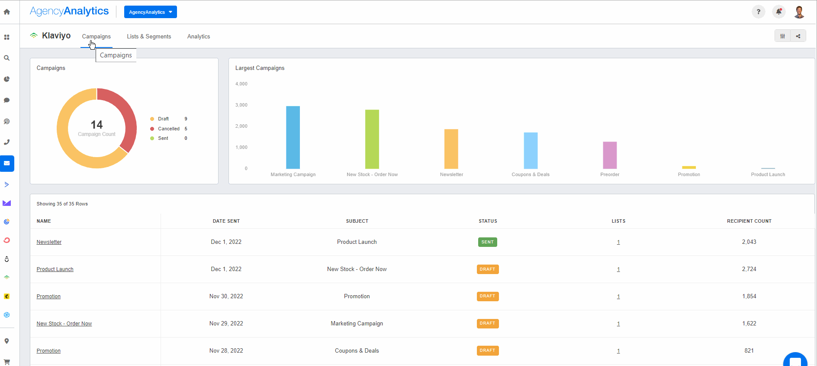Open the chat bubble sidebar icon
This screenshot has width=817, height=366.
[x=7, y=100]
